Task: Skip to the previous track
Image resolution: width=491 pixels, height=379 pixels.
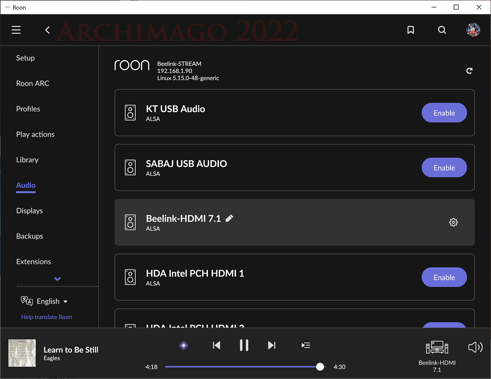Action: [x=216, y=345]
